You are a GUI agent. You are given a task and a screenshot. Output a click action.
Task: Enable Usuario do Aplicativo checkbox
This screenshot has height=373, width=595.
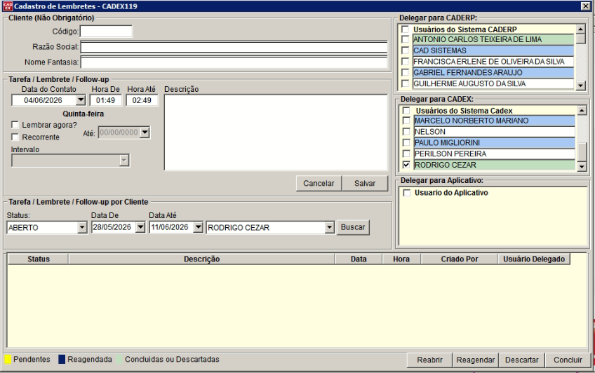click(x=407, y=193)
